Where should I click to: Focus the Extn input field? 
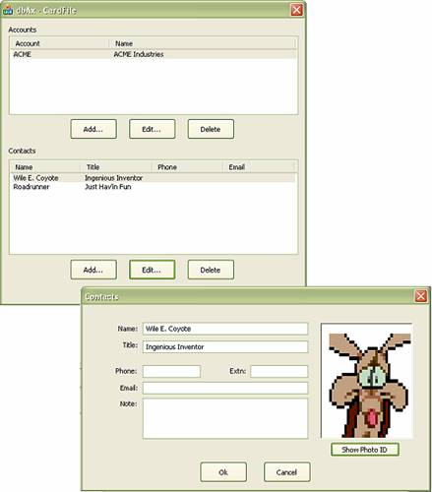279,371
